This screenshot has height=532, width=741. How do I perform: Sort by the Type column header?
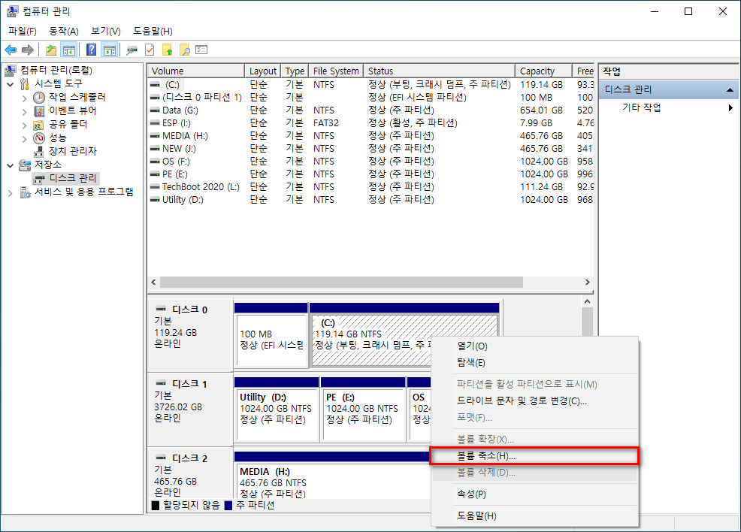coord(295,71)
